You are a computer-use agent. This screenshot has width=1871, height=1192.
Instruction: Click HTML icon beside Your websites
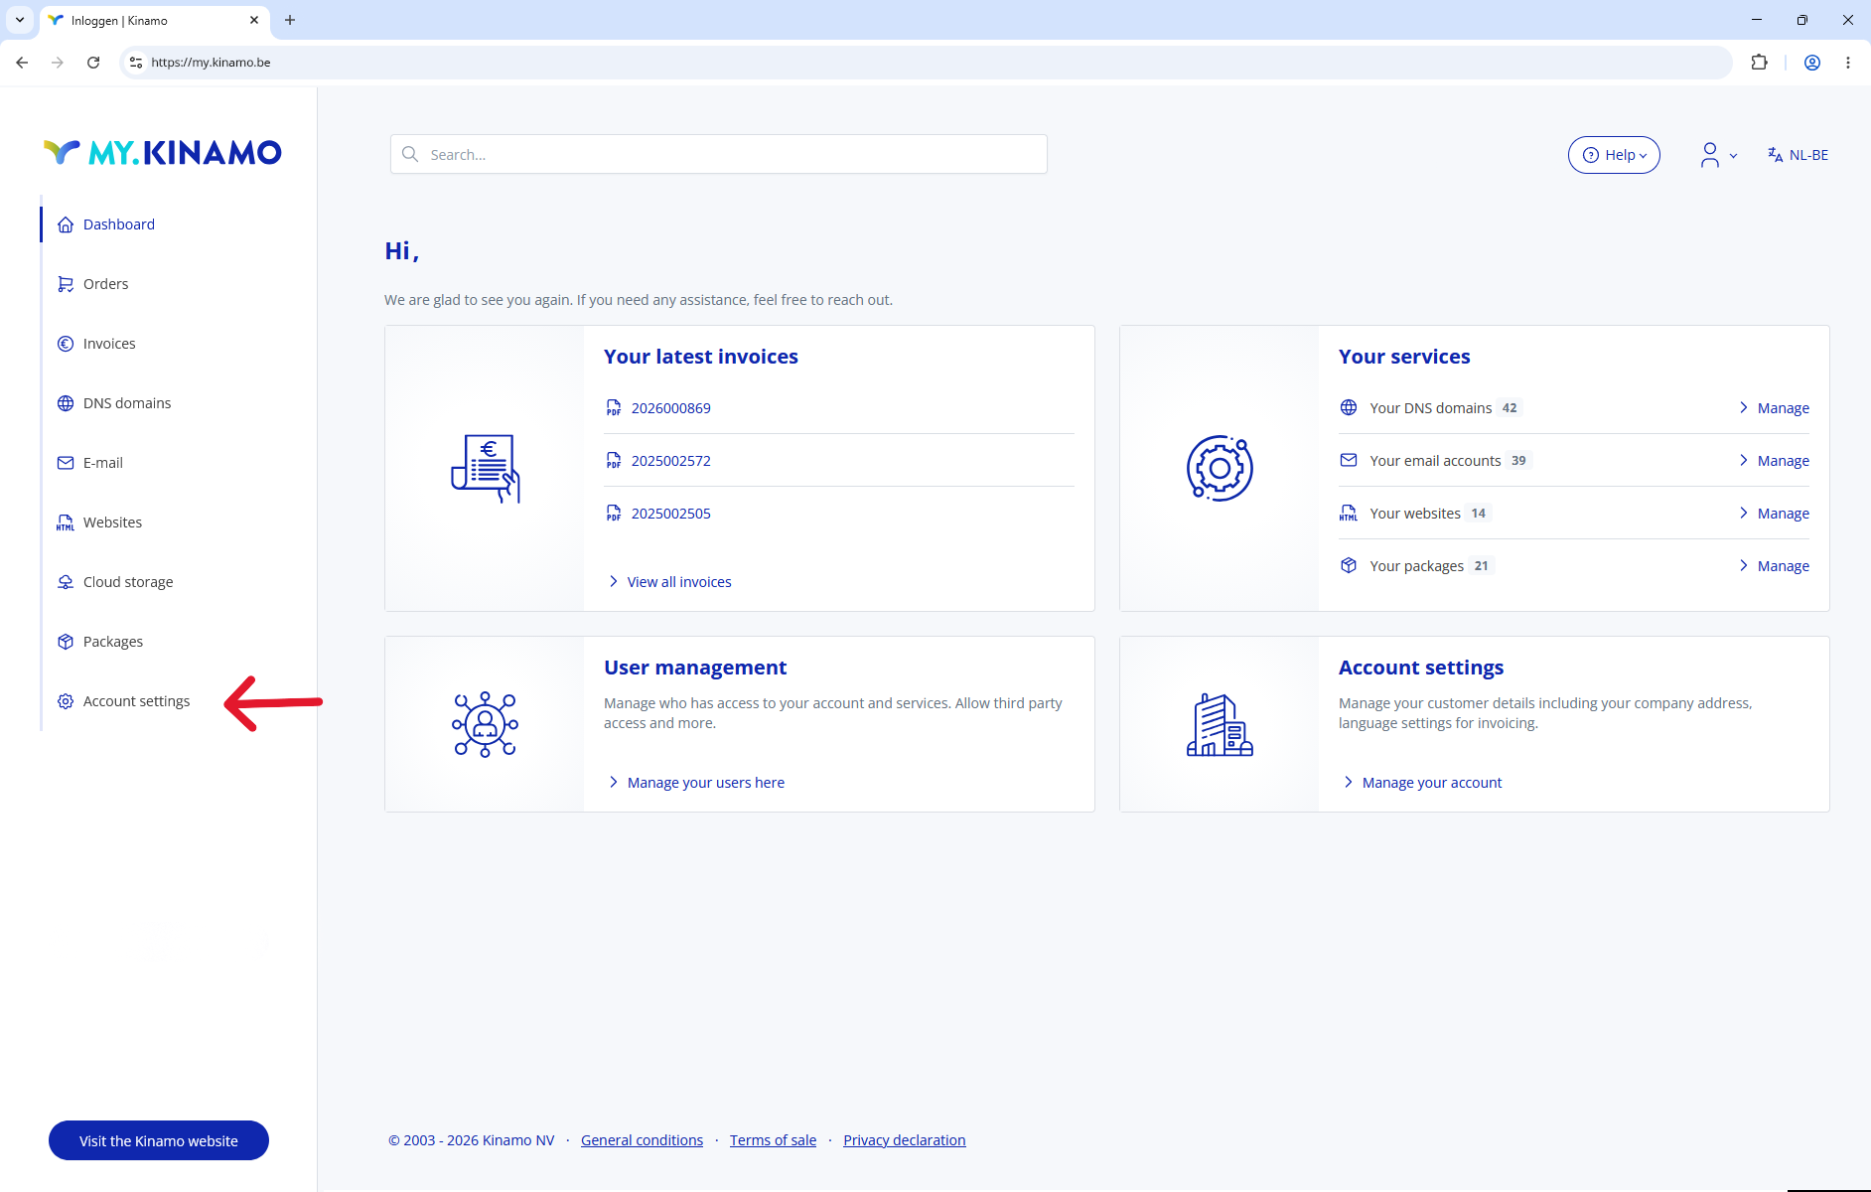coord(1349,514)
